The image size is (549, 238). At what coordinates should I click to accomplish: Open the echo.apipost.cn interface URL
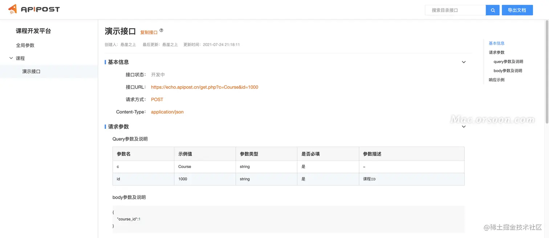click(x=204, y=87)
